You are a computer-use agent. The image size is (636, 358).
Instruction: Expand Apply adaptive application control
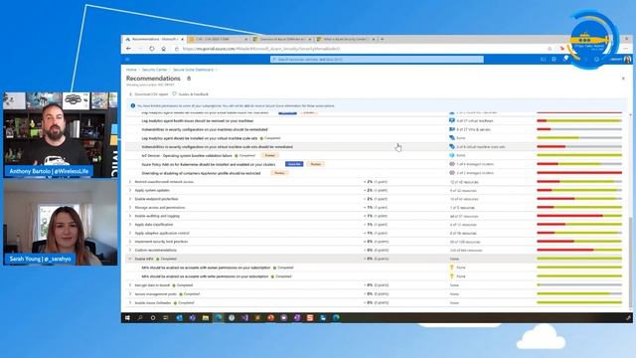(x=130, y=233)
